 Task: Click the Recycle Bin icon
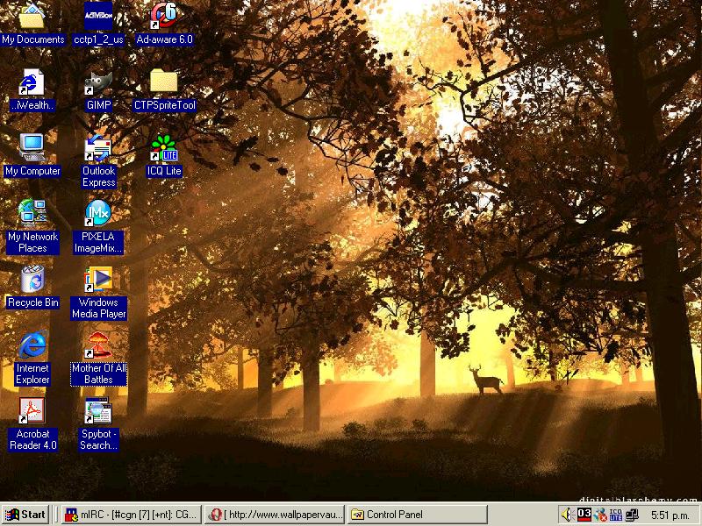point(32,281)
